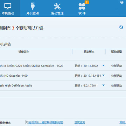Click the help question mark icon

(122, 2)
